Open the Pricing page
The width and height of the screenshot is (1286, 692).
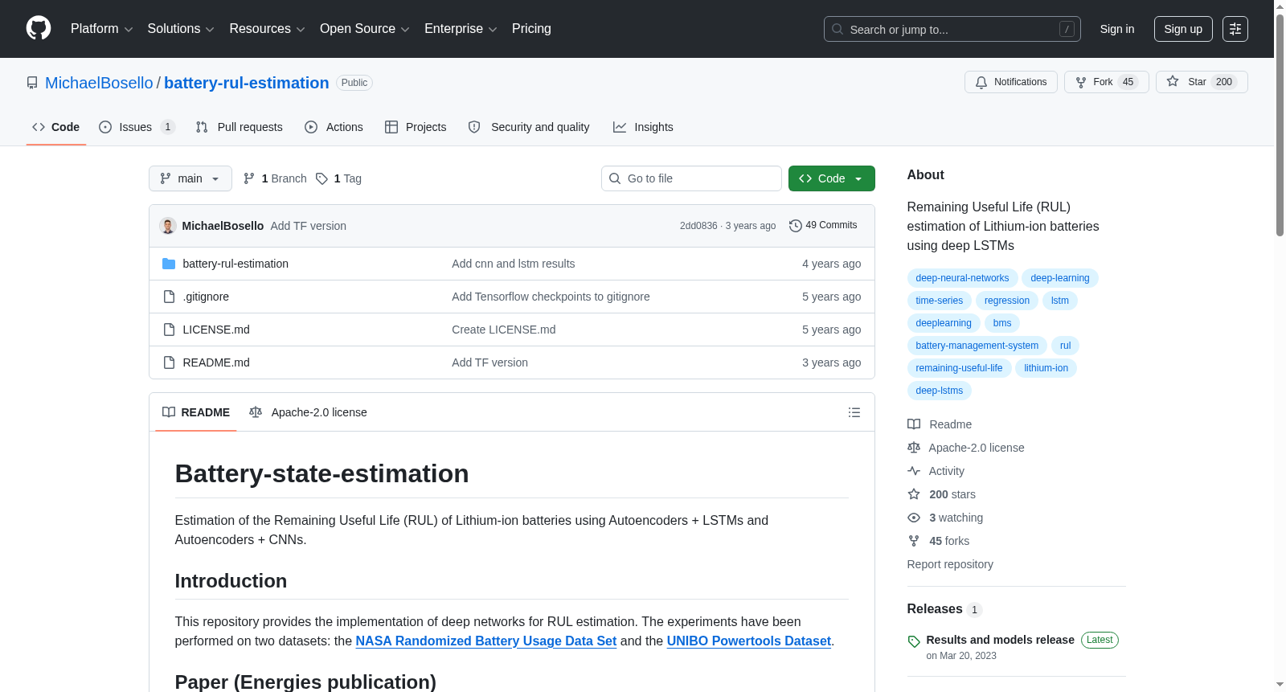[531, 29]
